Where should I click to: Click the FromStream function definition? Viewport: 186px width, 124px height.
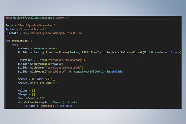pos(20,41)
